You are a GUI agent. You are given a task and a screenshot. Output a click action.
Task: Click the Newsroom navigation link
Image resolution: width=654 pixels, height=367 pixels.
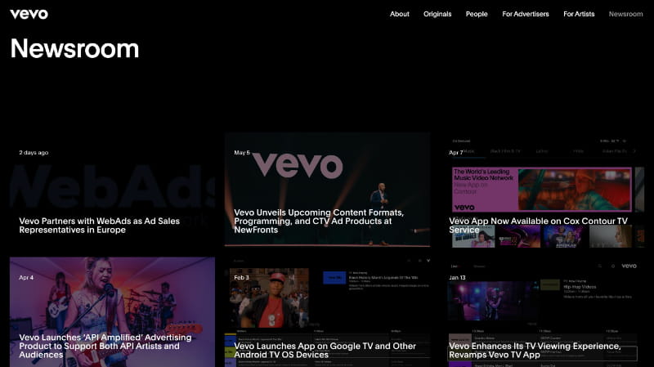(625, 14)
